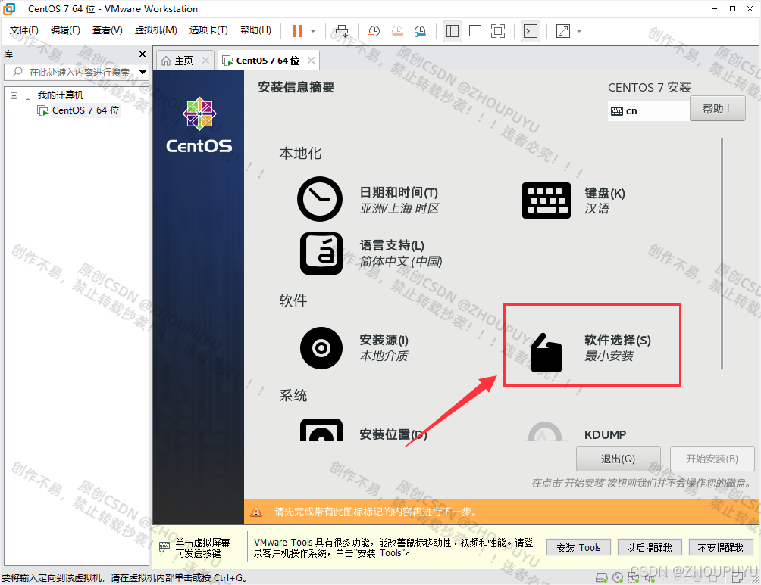Click the 安装 Tools button
The image size is (761, 585).
(x=578, y=548)
